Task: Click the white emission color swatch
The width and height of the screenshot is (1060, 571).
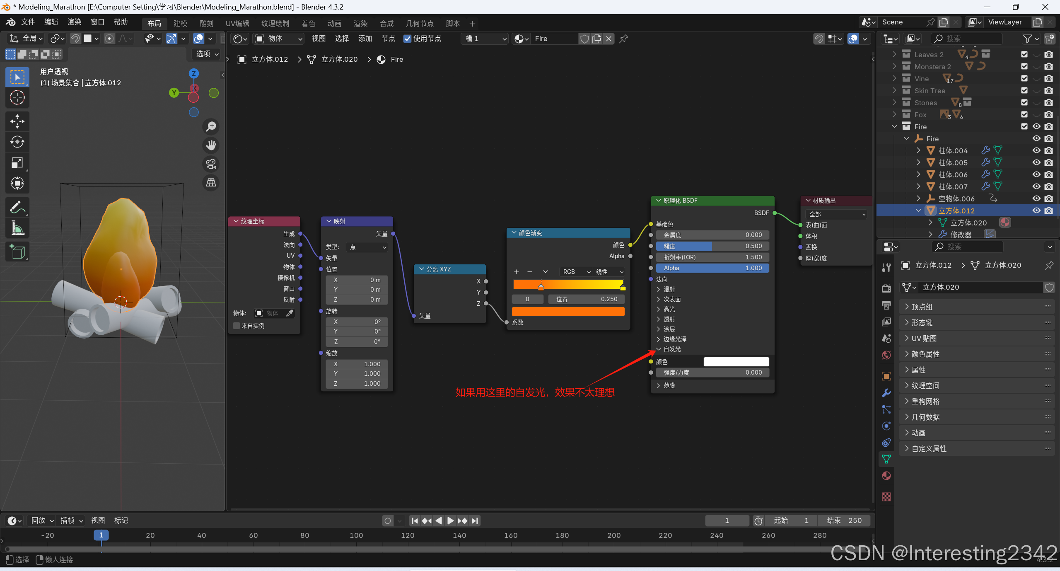Action: click(736, 362)
